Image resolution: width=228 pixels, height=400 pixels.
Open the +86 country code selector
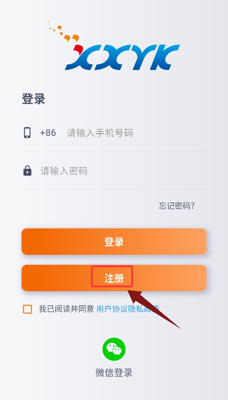pos(48,133)
